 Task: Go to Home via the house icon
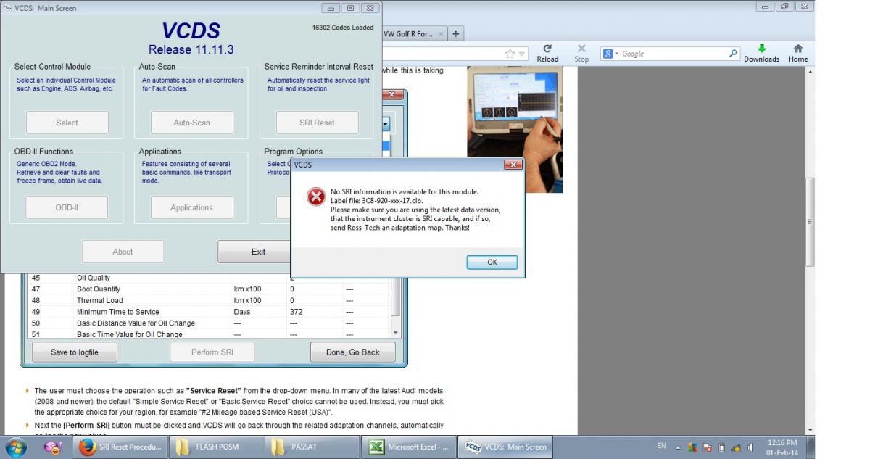coord(797,49)
